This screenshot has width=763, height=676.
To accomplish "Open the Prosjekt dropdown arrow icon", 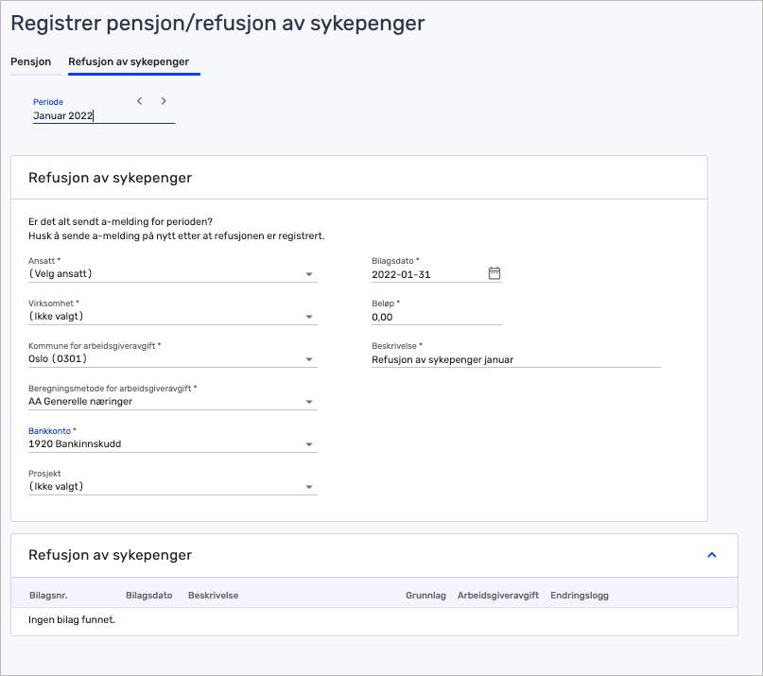I will [309, 485].
